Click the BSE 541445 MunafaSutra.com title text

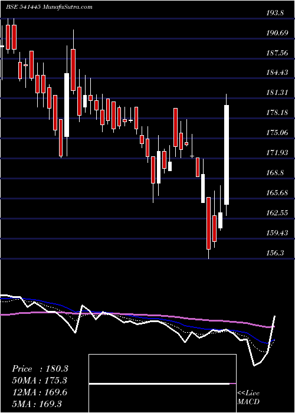49,7
